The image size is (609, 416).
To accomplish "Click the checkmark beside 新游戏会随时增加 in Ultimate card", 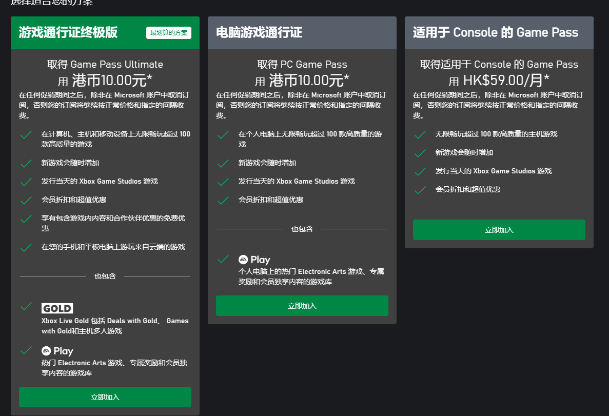I will pos(26,164).
